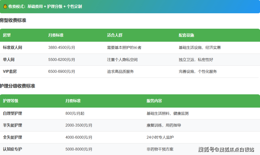Click the 护理等级 column header
260x155 pixels.
point(11,101)
